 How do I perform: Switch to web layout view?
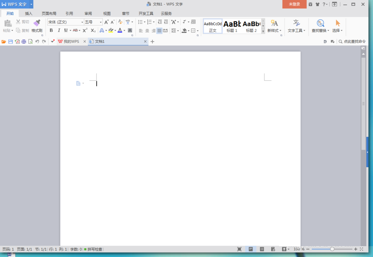(x=273, y=249)
